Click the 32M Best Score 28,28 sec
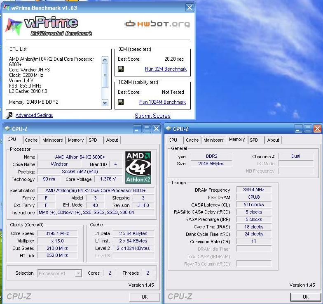The width and height of the screenshot is (323, 304). pos(174,59)
